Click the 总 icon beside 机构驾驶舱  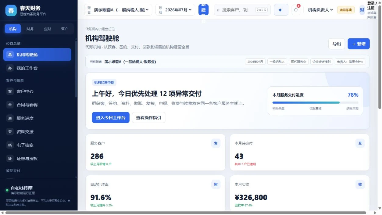point(10,55)
